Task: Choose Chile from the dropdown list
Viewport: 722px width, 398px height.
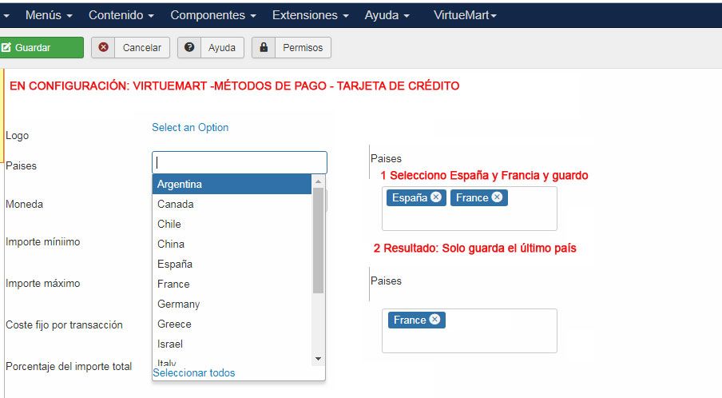Action: pos(232,224)
